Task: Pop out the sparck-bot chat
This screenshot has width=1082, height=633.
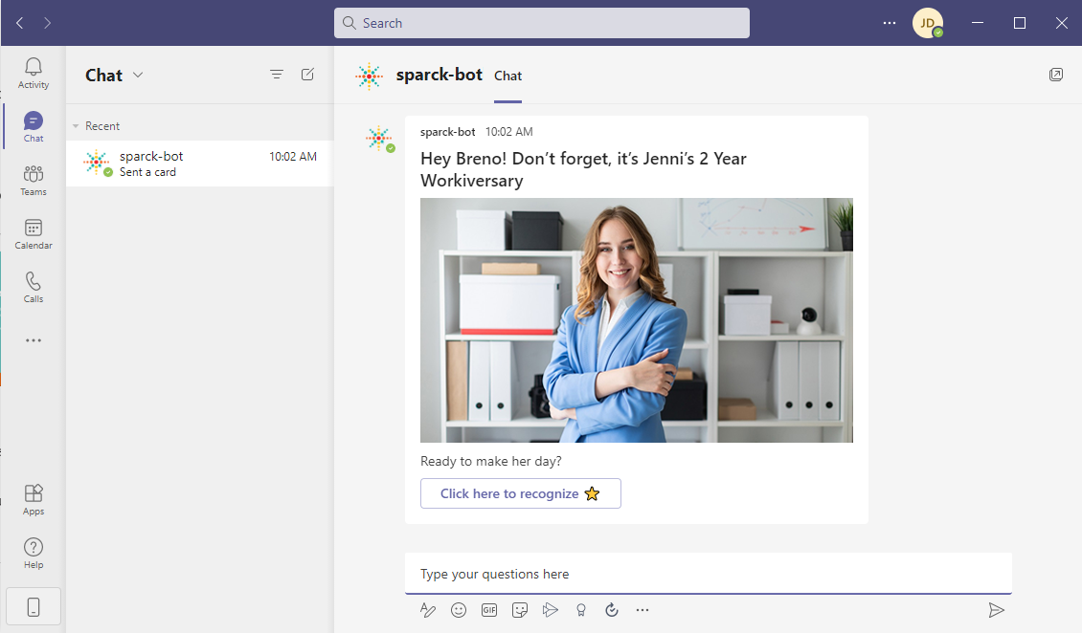Action: click(1056, 75)
